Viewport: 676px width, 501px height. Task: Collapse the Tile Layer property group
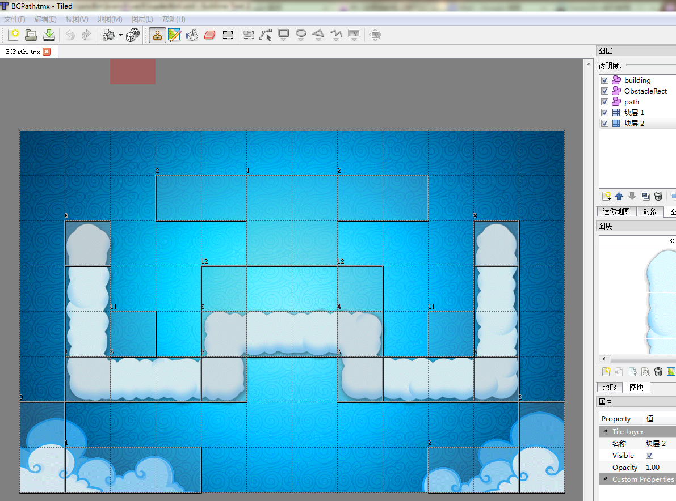[x=605, y=432]
